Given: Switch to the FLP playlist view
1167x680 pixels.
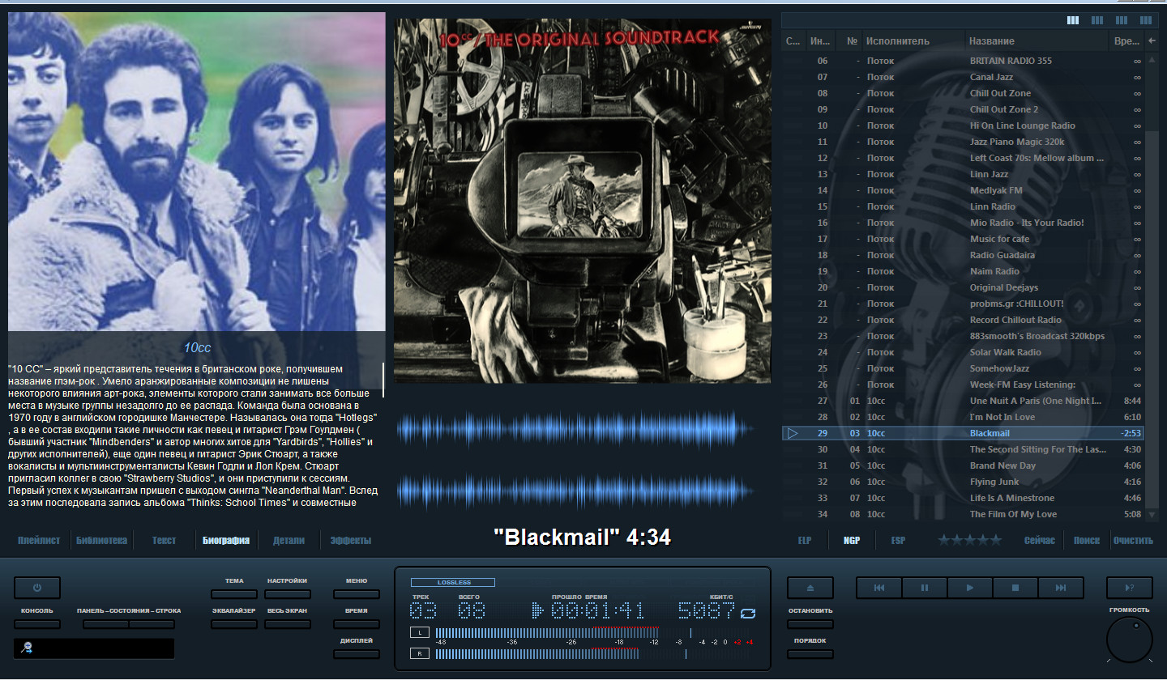Looking at the screenshot, I should [805, 540].
